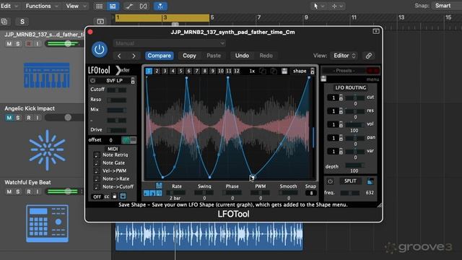
Task: Enable the Note Gate checkbox
Action: (96, 163)
